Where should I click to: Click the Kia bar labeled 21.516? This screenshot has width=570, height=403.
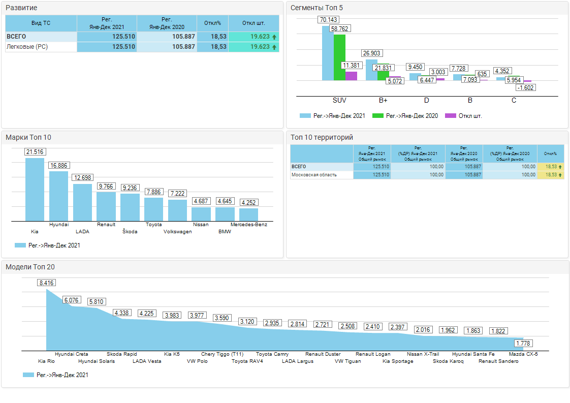[x=35, y=189]
